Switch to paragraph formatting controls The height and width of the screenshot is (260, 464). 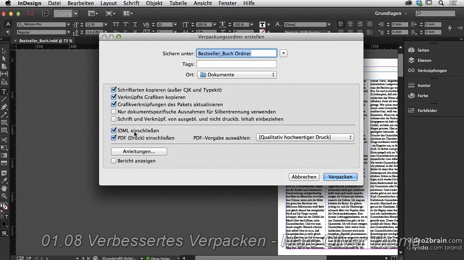(x=8, y=32)
